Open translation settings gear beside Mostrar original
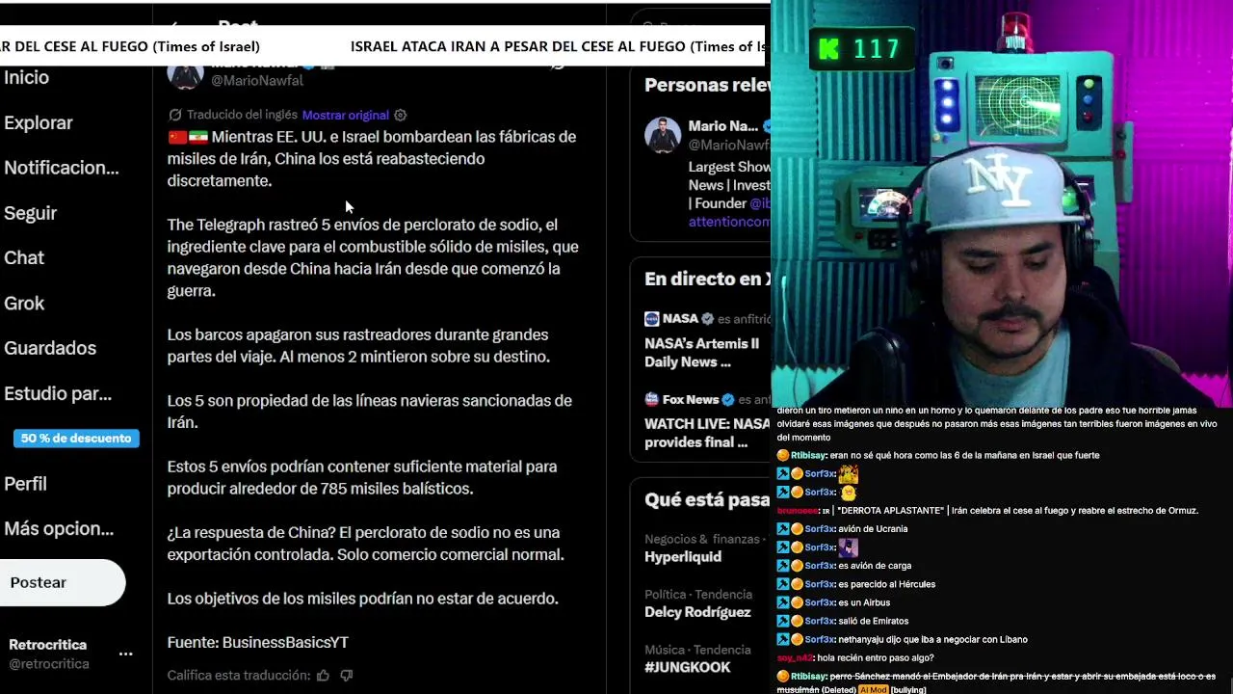 click(x=401, y=115)
